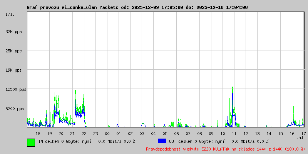Click the 12500 pps axis label

tap(16, 90)
